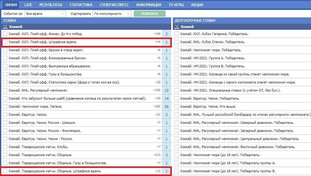Open the Евротур. Чехия. Россия - Швеция link

pos(42,123)
